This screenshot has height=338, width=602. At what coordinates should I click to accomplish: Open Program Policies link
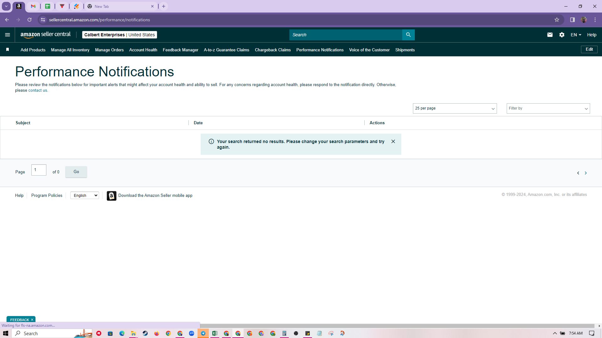47,196
